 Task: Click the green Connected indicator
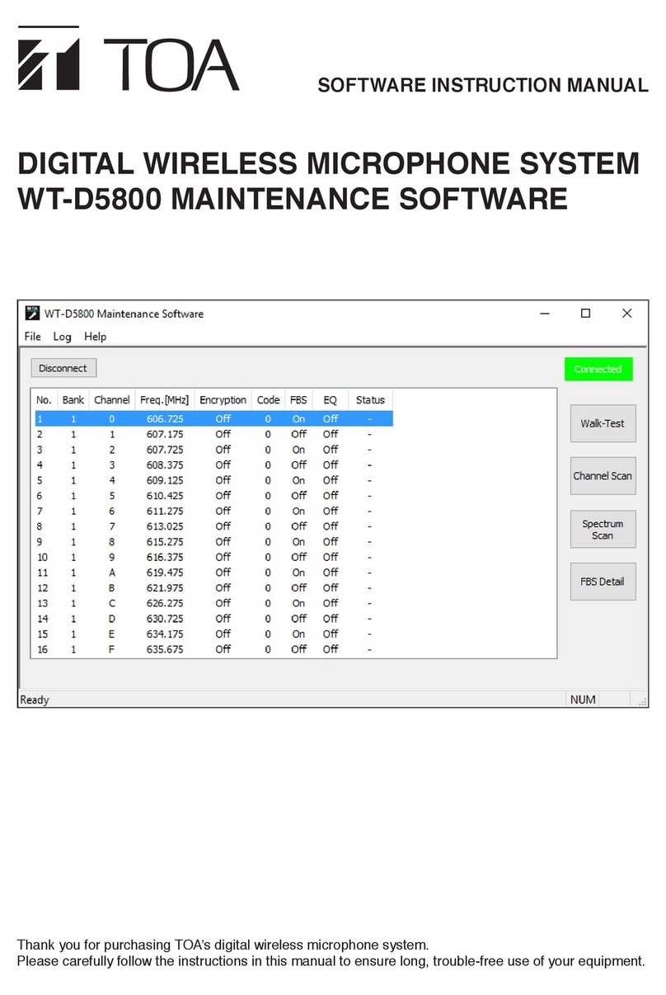pos(598,369)
